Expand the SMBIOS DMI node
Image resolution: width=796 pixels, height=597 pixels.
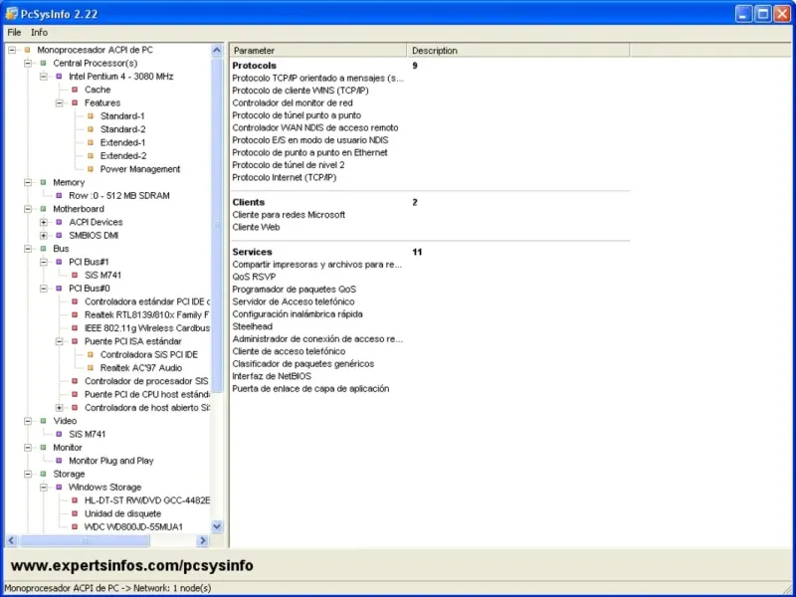44,235
